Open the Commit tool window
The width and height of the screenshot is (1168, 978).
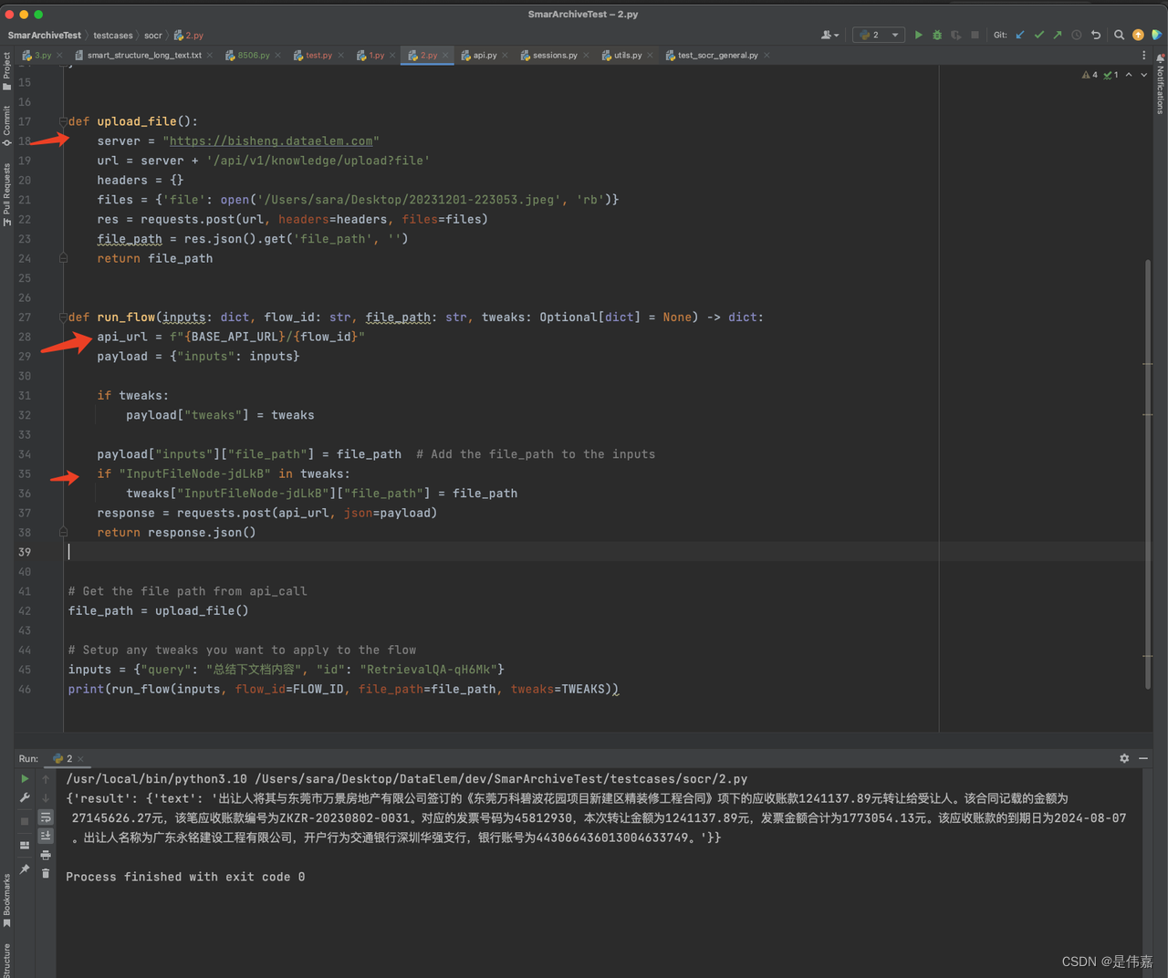(x=6, y=126)
